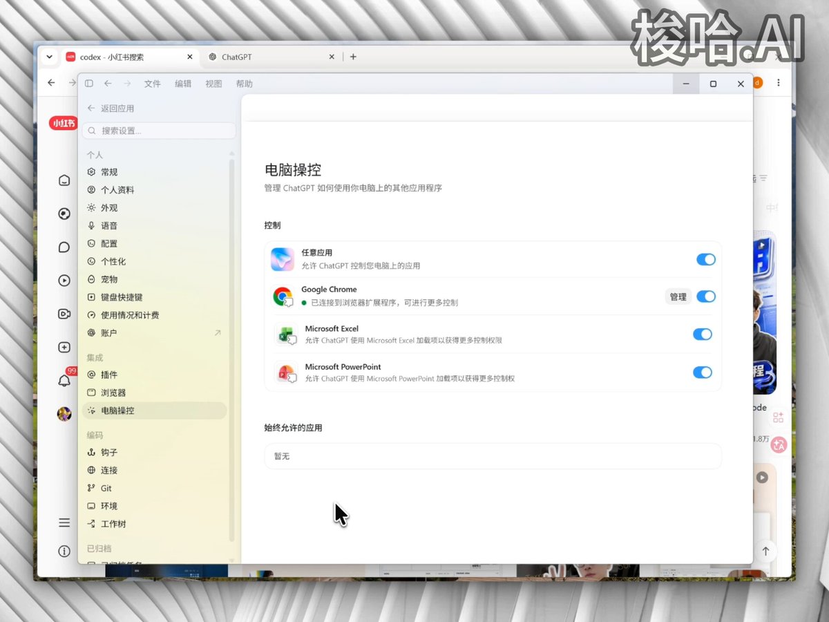Open 帮助 menu

tap(244, 84)
